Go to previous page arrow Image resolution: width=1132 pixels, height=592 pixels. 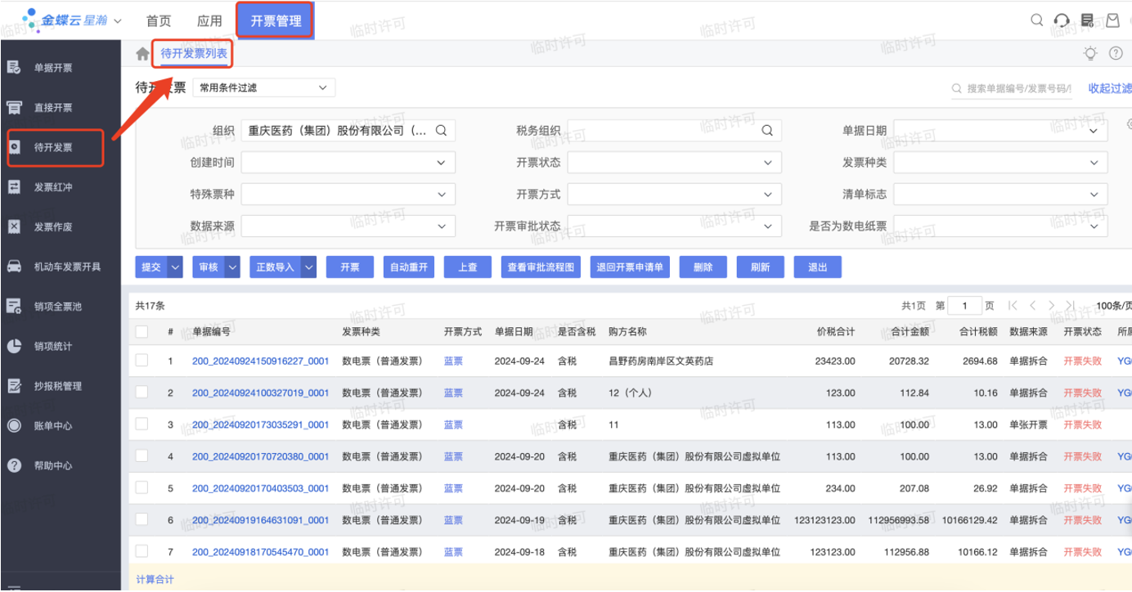click(x=1032, y=306)
